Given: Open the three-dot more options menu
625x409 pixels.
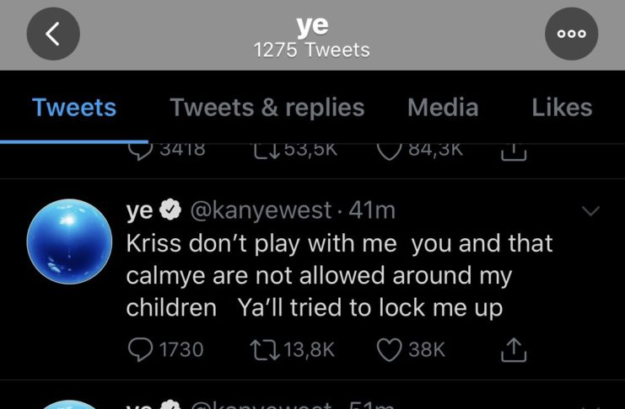Looking at the screenshot, I should (x=571, y=34).
